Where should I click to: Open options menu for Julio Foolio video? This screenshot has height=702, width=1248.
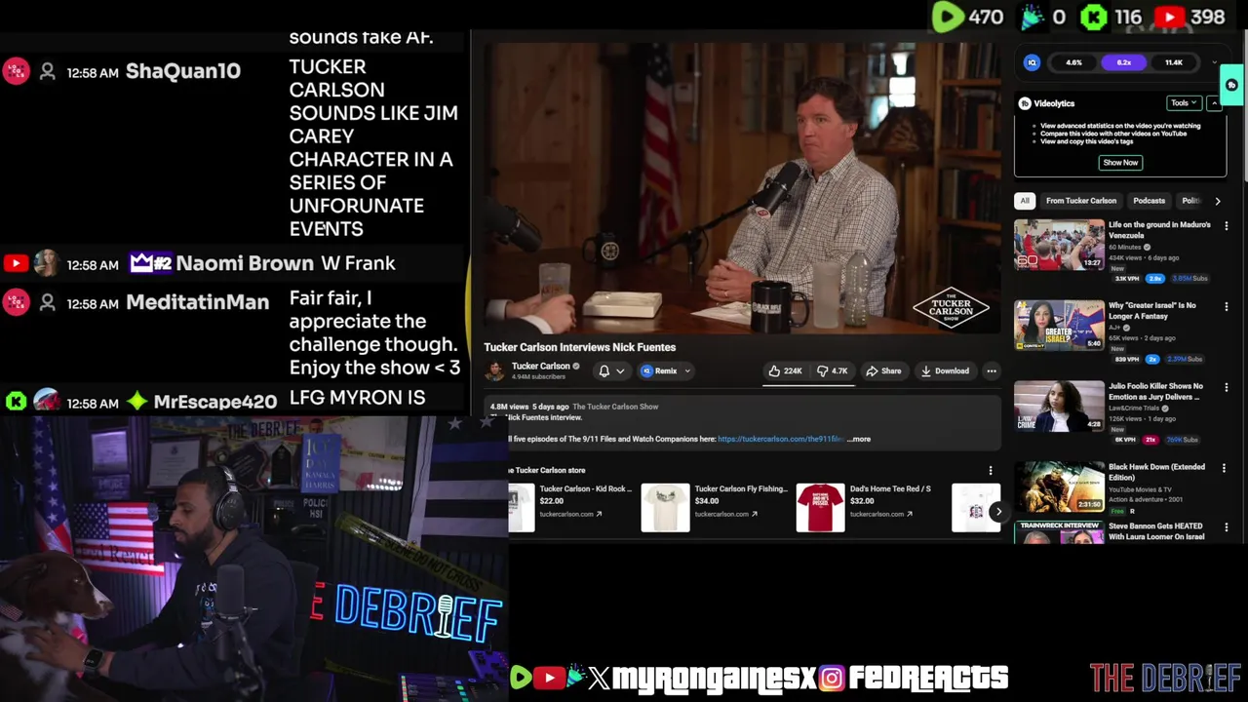(1226, 387)
